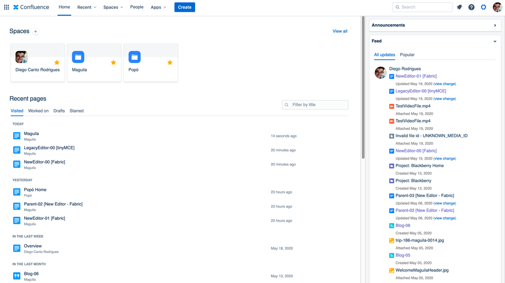Switch to the Drafts tab
Image resolution: width=505 pixels, height=283 pixels.
tap(59, 111)
